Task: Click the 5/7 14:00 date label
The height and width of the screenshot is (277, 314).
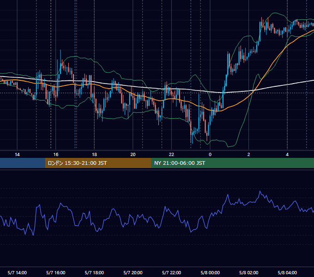Action: [x=17, y=272]
